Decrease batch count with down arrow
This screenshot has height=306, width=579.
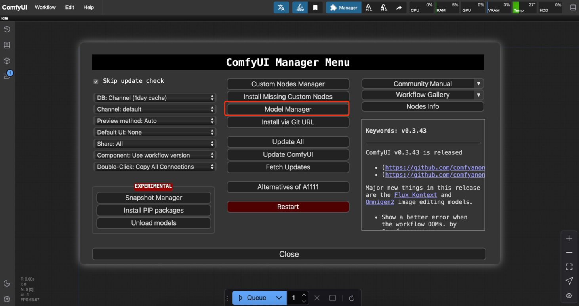(304, 301)
